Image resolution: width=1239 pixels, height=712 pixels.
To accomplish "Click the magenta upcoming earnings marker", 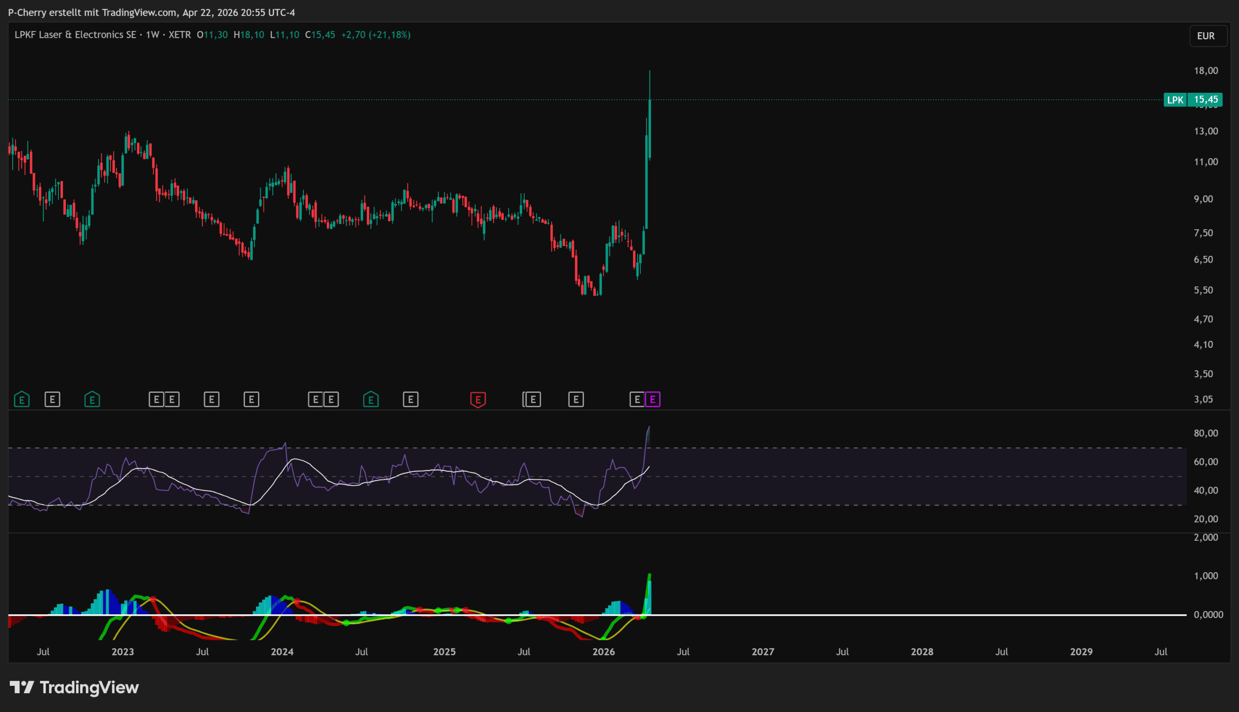I will pos(652,400).
